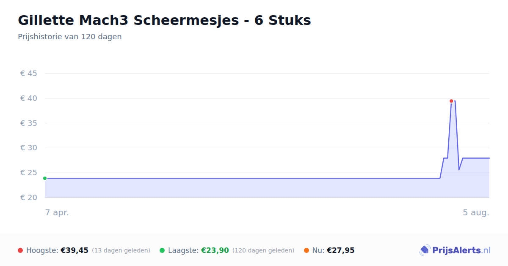Open the PrijsAlerts.nl brand link
508x266 pixels.
pyautogui.click(x=455, y=250)
